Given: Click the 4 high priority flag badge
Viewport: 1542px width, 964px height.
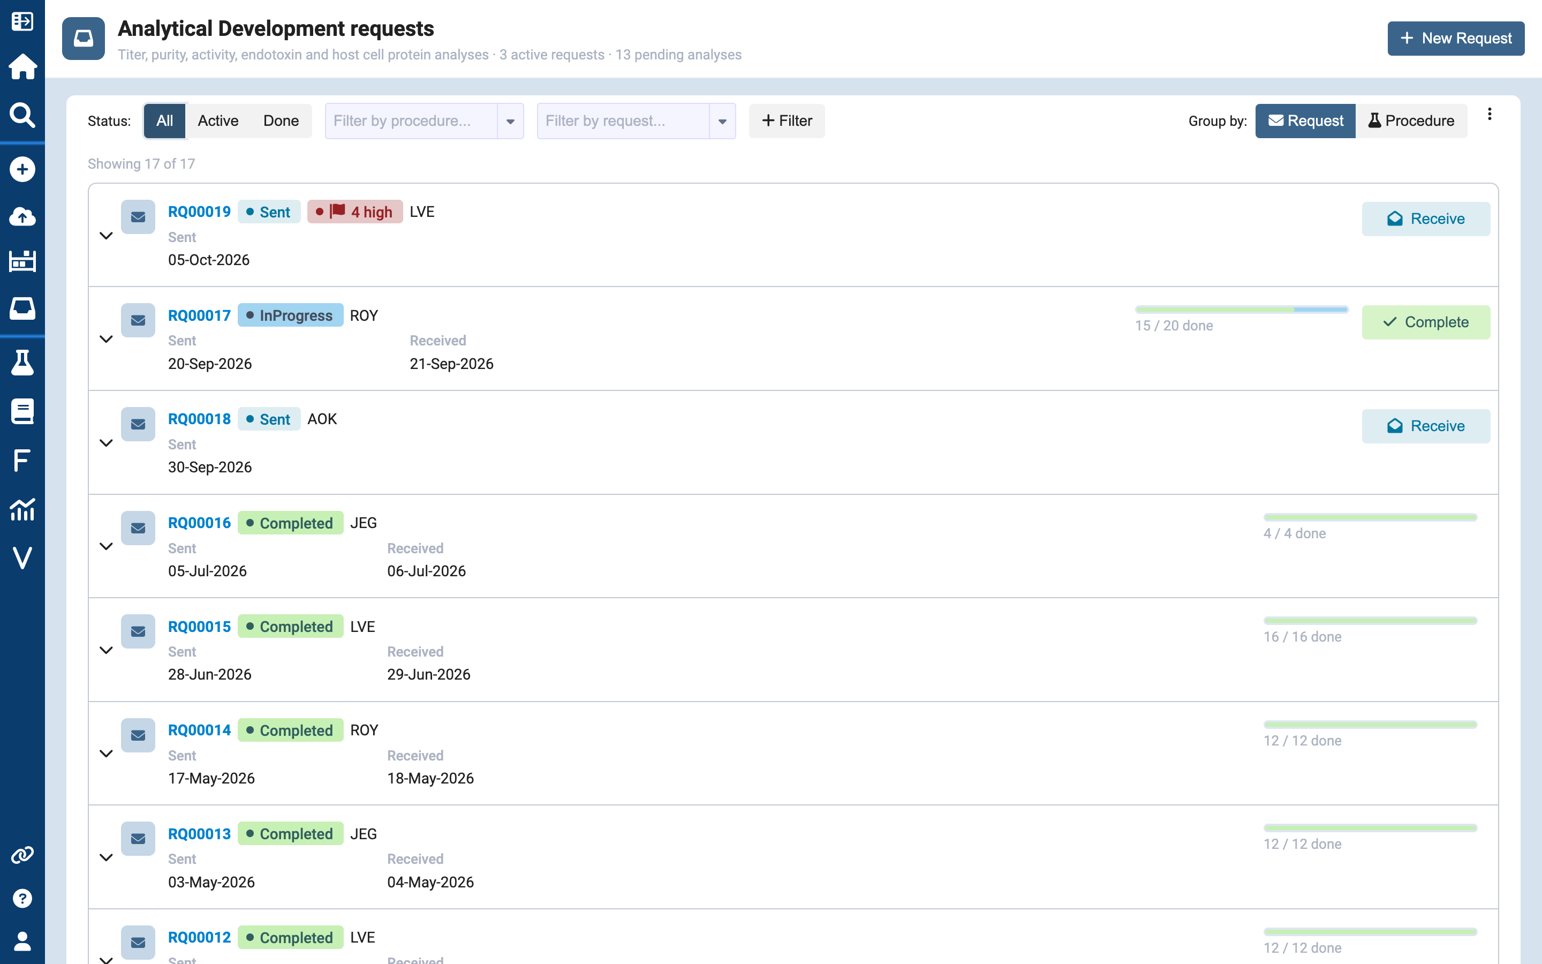Looking at the screenshot, I should (355, 212).
